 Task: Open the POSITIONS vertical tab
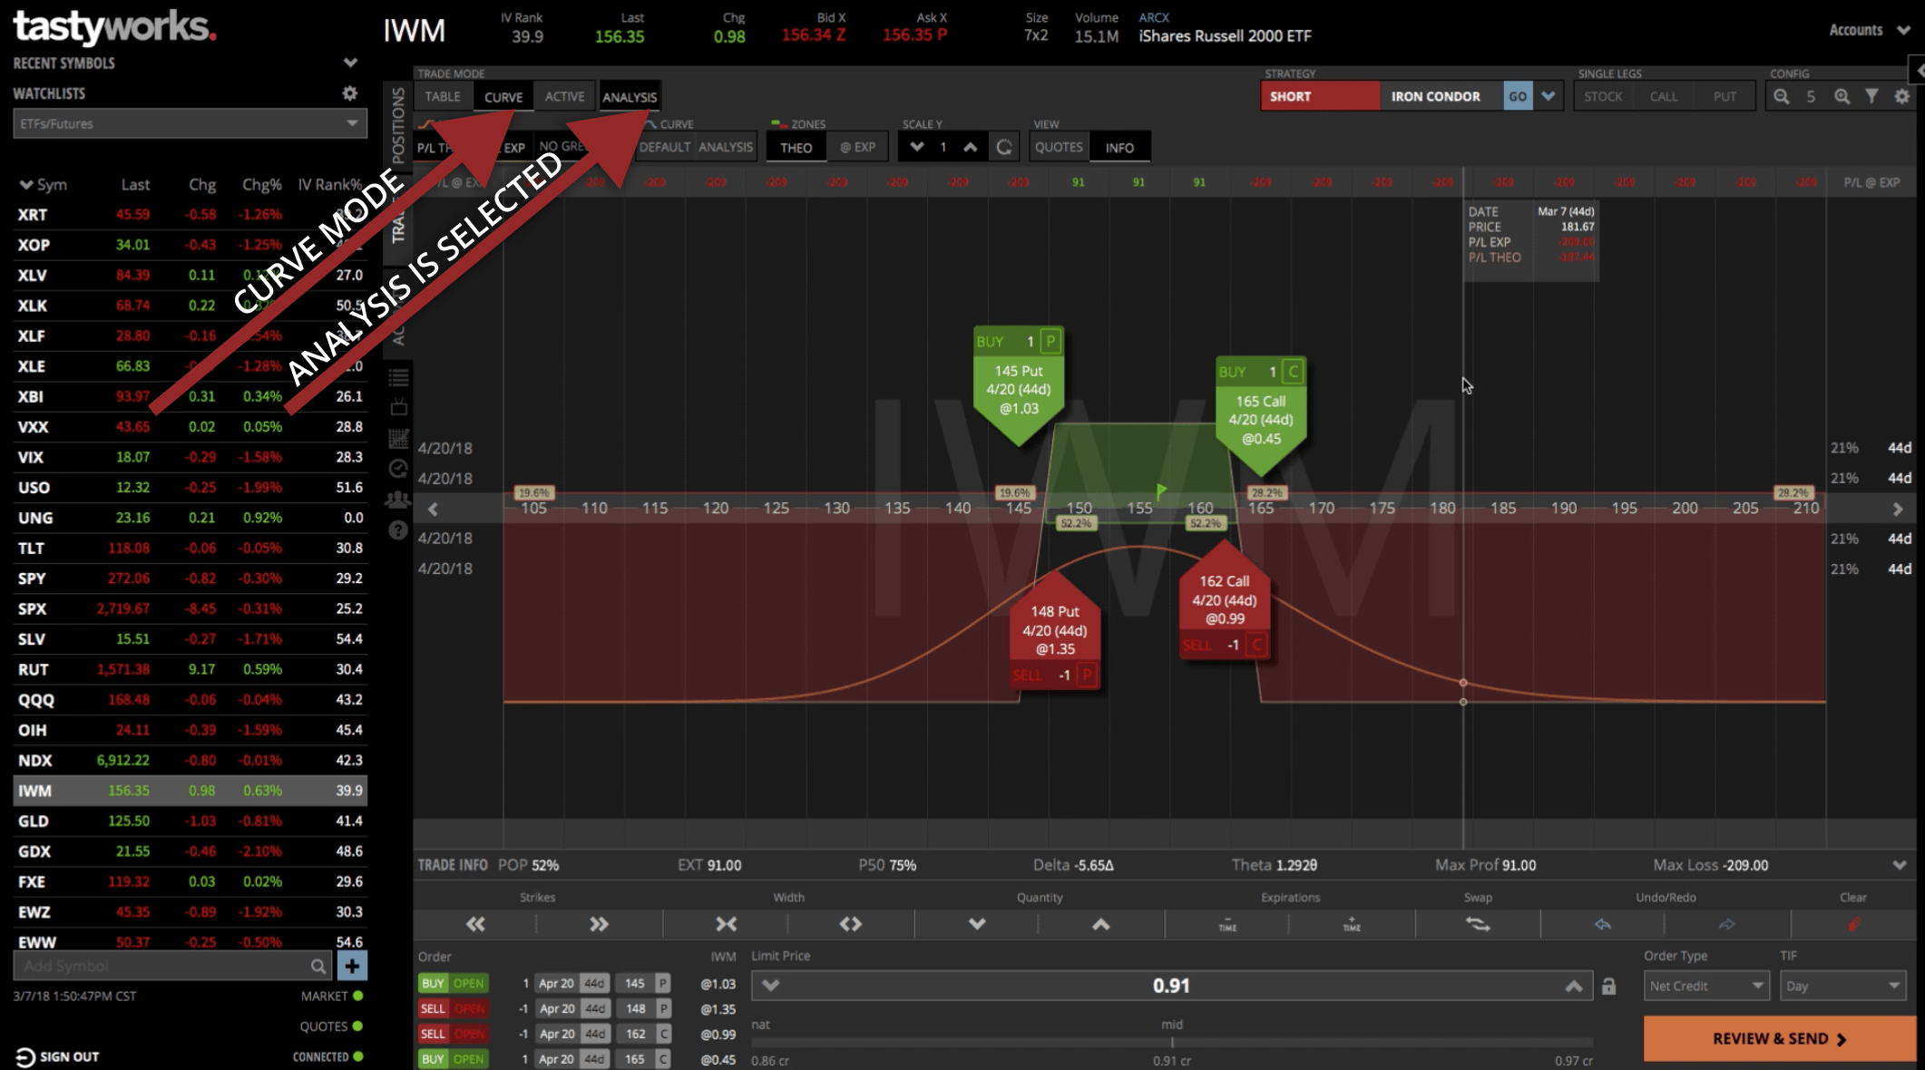[x=397, y=125]
